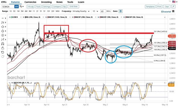Toggle visibility eye for MAEXP (1440, Close, 0)
The height and width of the screenshot is (109, 178).
[x=46, y=17]
